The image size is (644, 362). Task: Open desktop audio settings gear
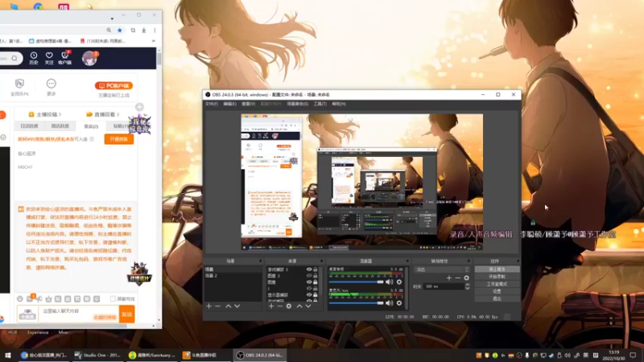pos(398,282)
